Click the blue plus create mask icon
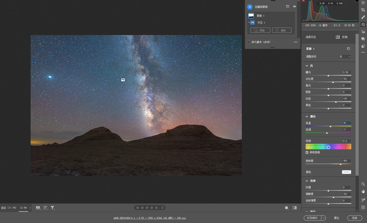The height and width of the screenshot is (223, 367). click(x=250, y=7)
